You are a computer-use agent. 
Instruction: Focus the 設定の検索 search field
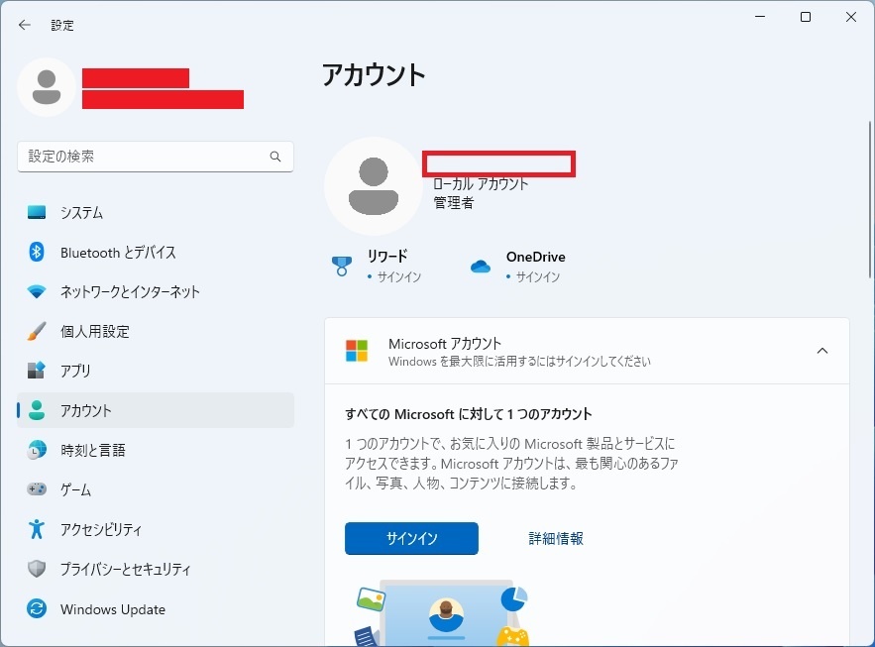point(156,157)
